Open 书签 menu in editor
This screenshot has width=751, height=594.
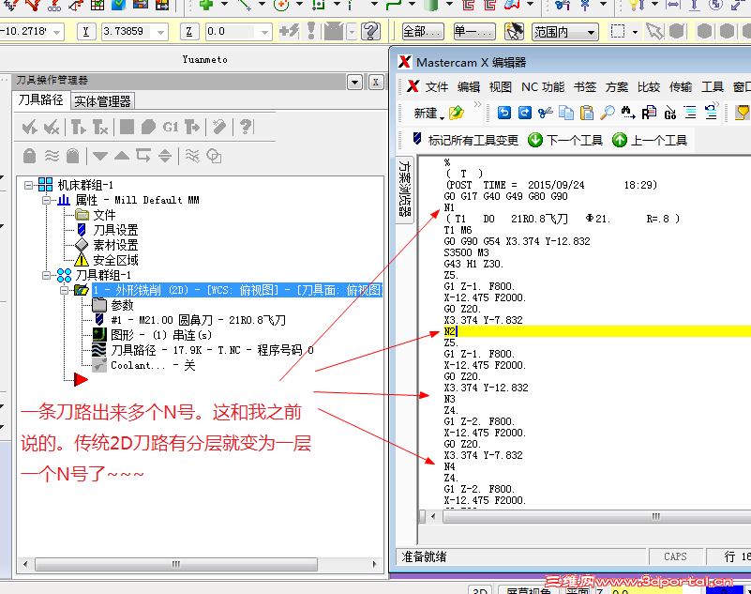coord(585,86)
